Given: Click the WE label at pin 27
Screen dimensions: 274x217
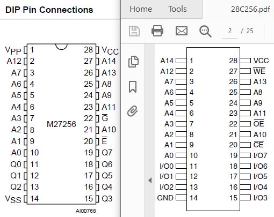Looking at the screenshot, I should pyautogui.click(x=259, y=71).
